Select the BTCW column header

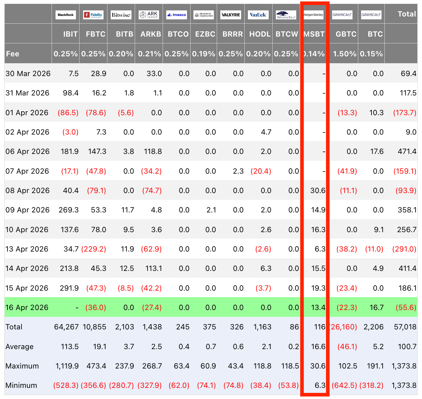(x=287, y=34)
